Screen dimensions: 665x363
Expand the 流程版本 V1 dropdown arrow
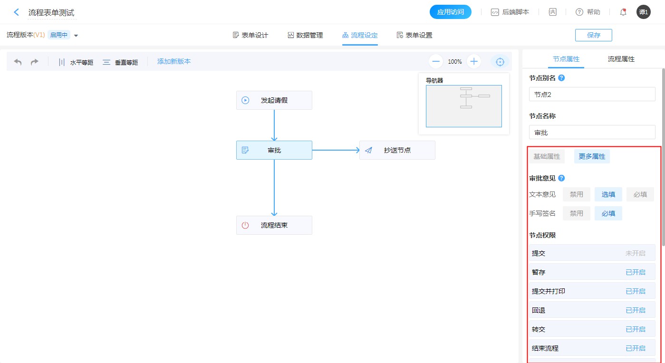click(x=76, y=36)
